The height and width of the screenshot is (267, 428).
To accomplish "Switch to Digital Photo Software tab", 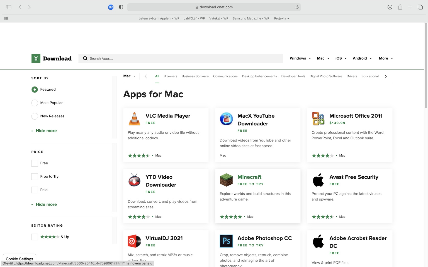I will (326, 76).
